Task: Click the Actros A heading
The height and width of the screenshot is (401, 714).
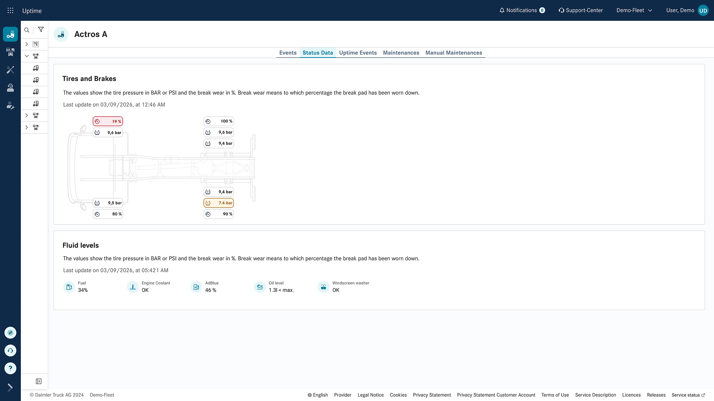Action: (91, 34)
